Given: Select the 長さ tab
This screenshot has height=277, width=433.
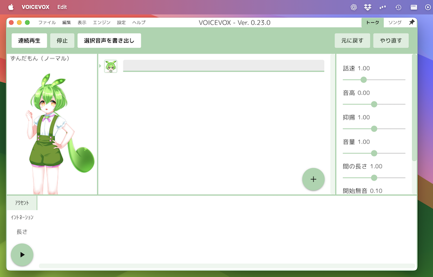Looking at the screenshot, I should click(x=22, y=232).
